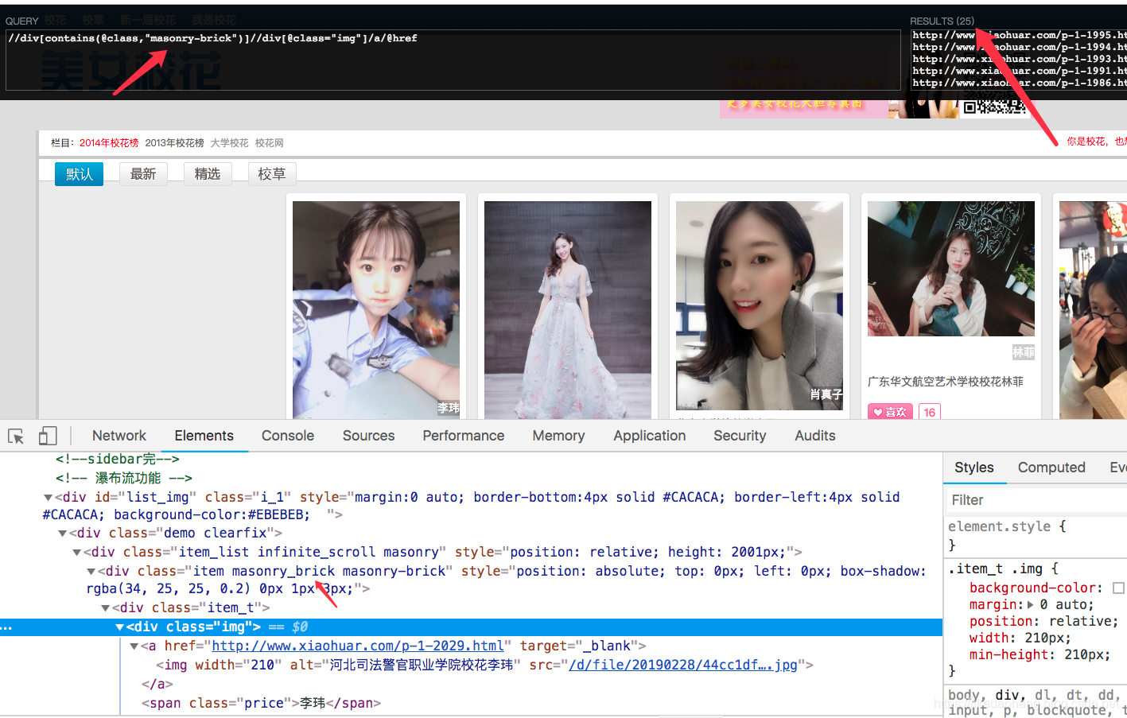This screenshot has height=718, width=1127.
Task: Click the RESULTS (25) header label
Action: 942,21
